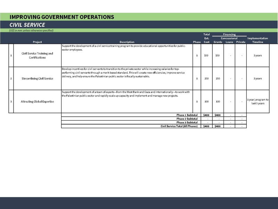Image resolution: width=278 pixels, height=209 pixels.
Task: Select the Civil Service section heading
Action: pyautogui.click(x=27, y=25)
